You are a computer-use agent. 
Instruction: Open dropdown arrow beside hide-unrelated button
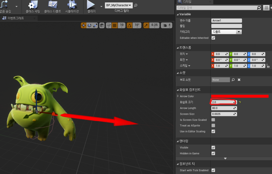[x=17, y=7]
